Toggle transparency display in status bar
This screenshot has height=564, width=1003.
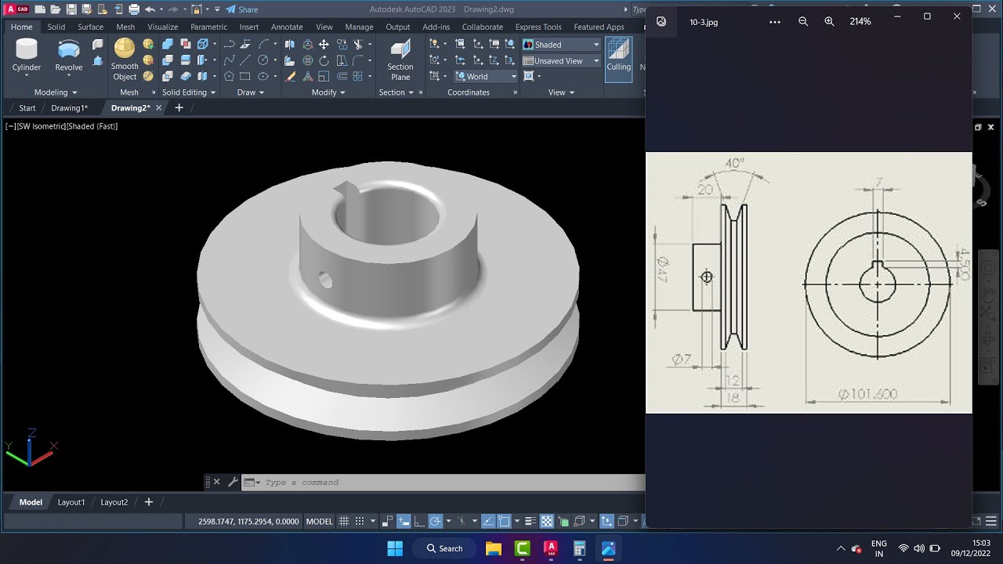[x=547, y=521]
